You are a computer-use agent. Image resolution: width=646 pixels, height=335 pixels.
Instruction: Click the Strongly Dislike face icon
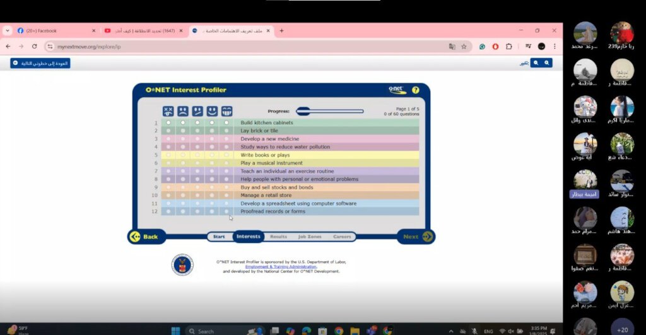pyautogui.click(x=168, y=111)
